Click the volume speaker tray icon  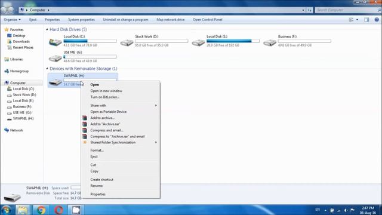[346, 210]
